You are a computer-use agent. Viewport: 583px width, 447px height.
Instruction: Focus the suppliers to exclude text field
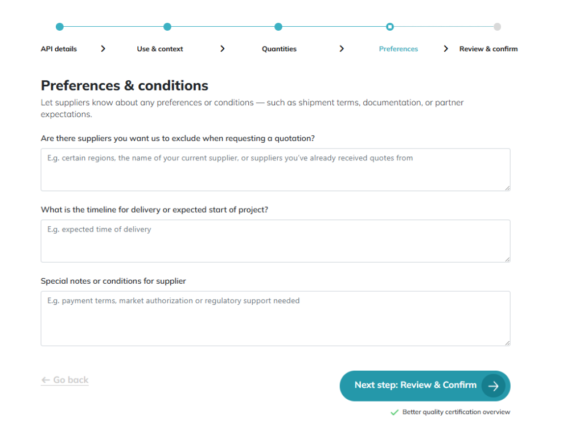tap(275, 169)
